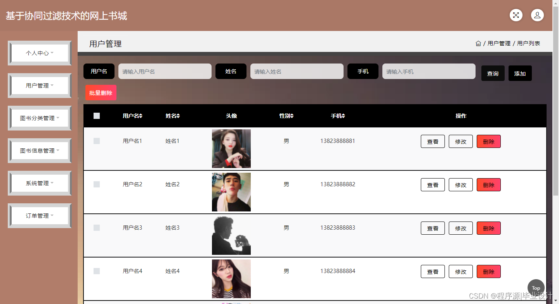
Task: Focus the 请输入姓名 input field
Action: [297, 71]
